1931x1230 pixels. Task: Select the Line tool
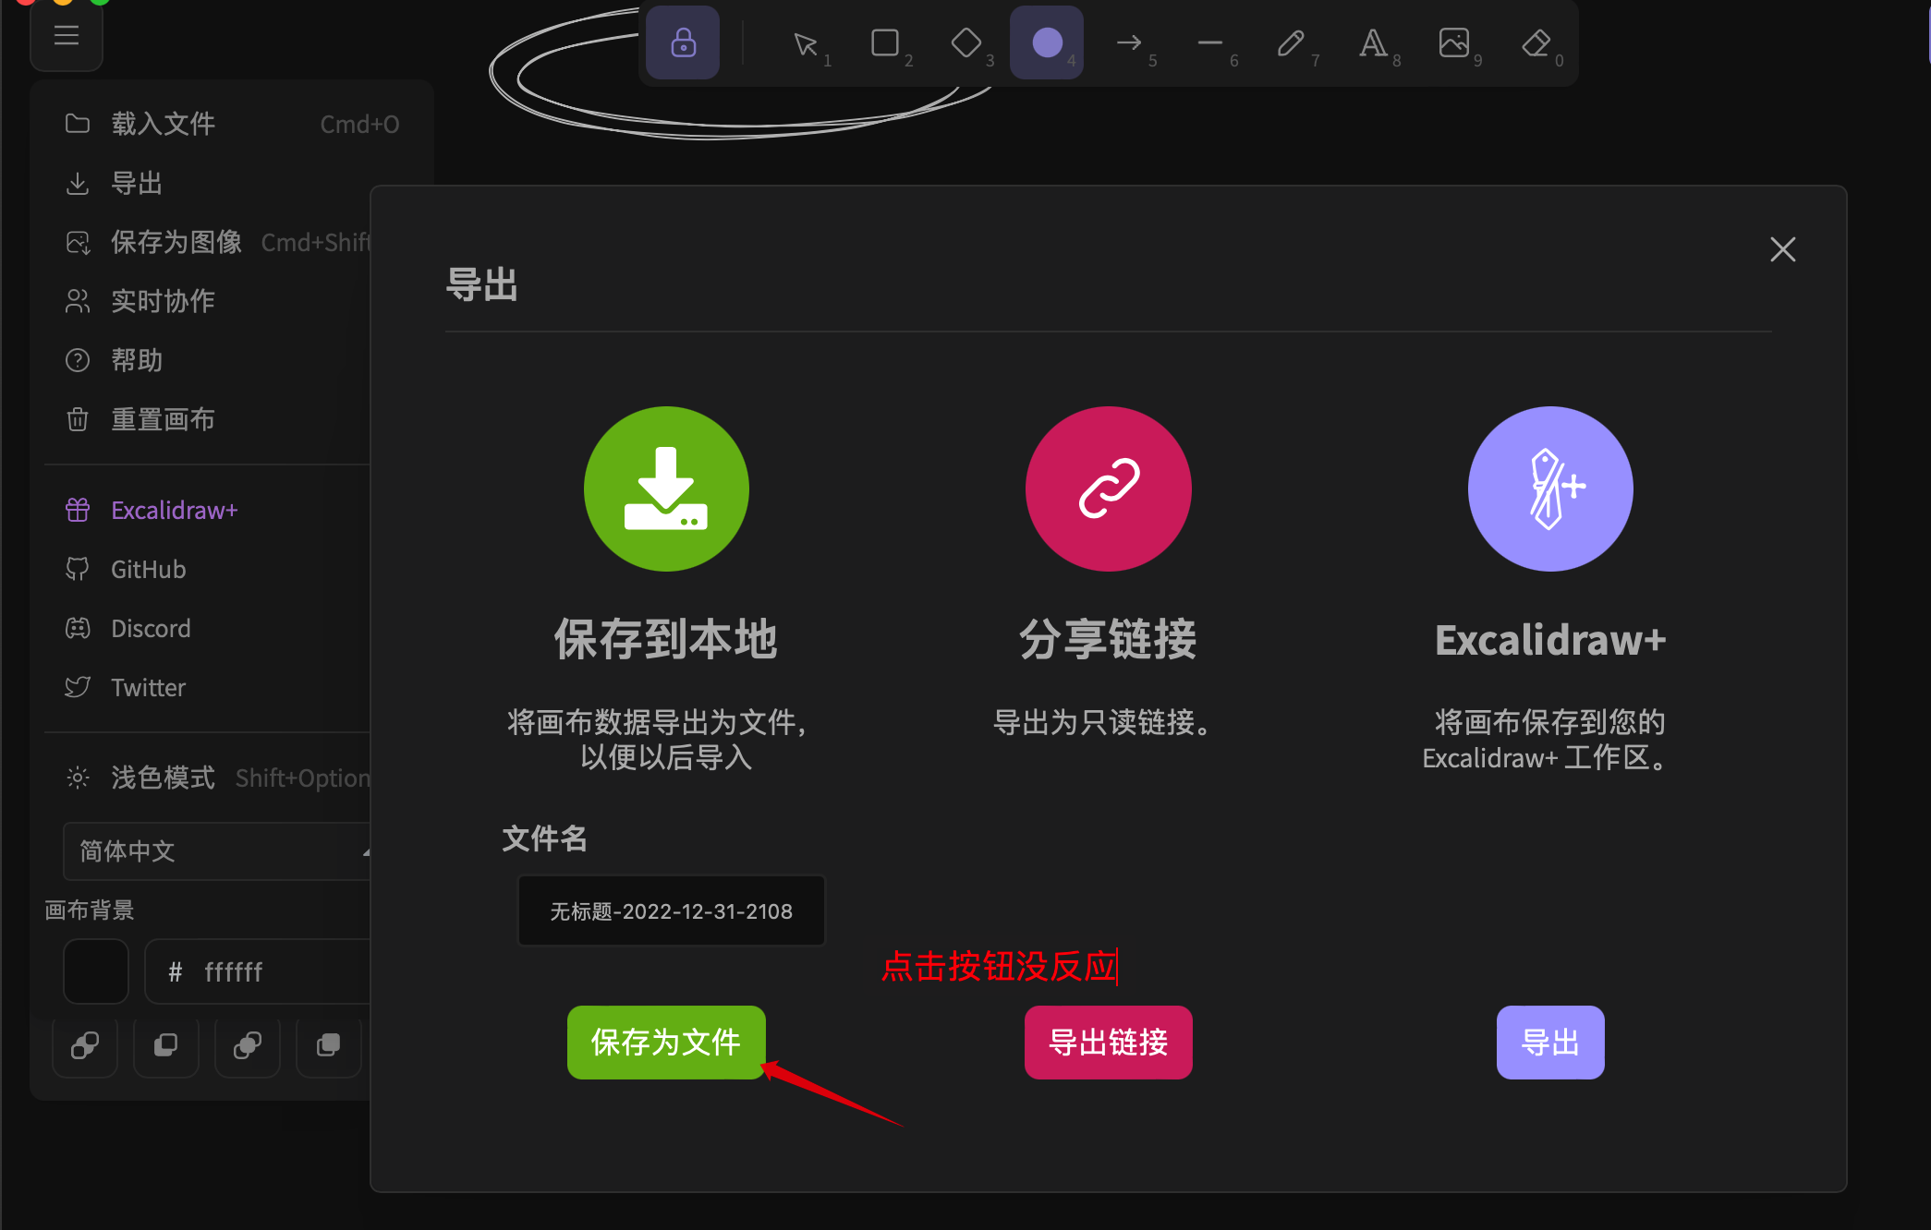point(1209,43)
